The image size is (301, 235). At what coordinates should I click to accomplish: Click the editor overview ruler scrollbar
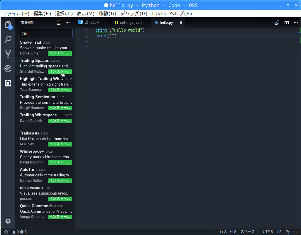pyautogui.click(x=299, y=128)
